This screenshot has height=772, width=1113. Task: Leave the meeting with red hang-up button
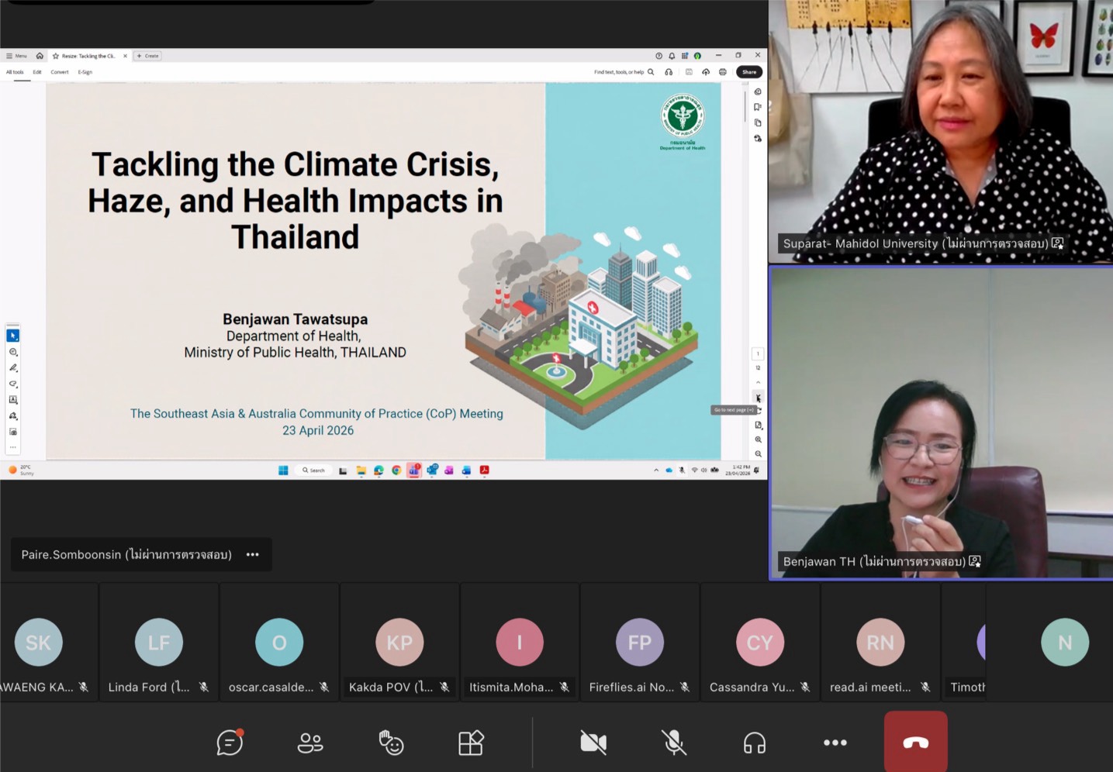pos(915,742)
